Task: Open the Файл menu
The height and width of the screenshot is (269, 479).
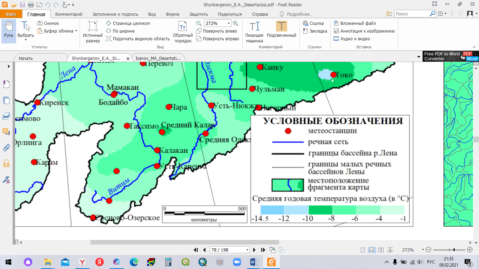Action: pos(11,14)
